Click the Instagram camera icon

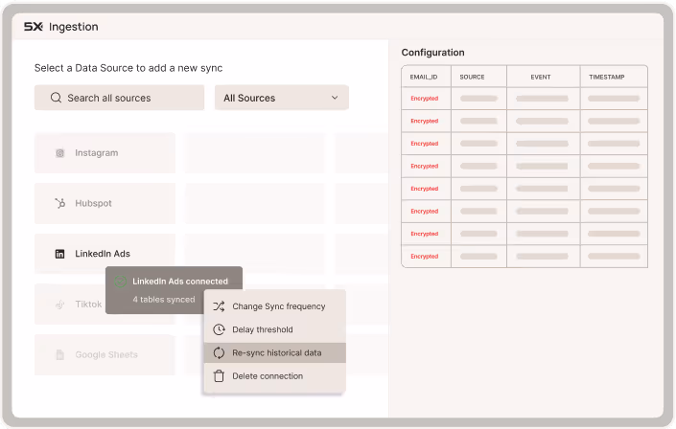[59, 153]
